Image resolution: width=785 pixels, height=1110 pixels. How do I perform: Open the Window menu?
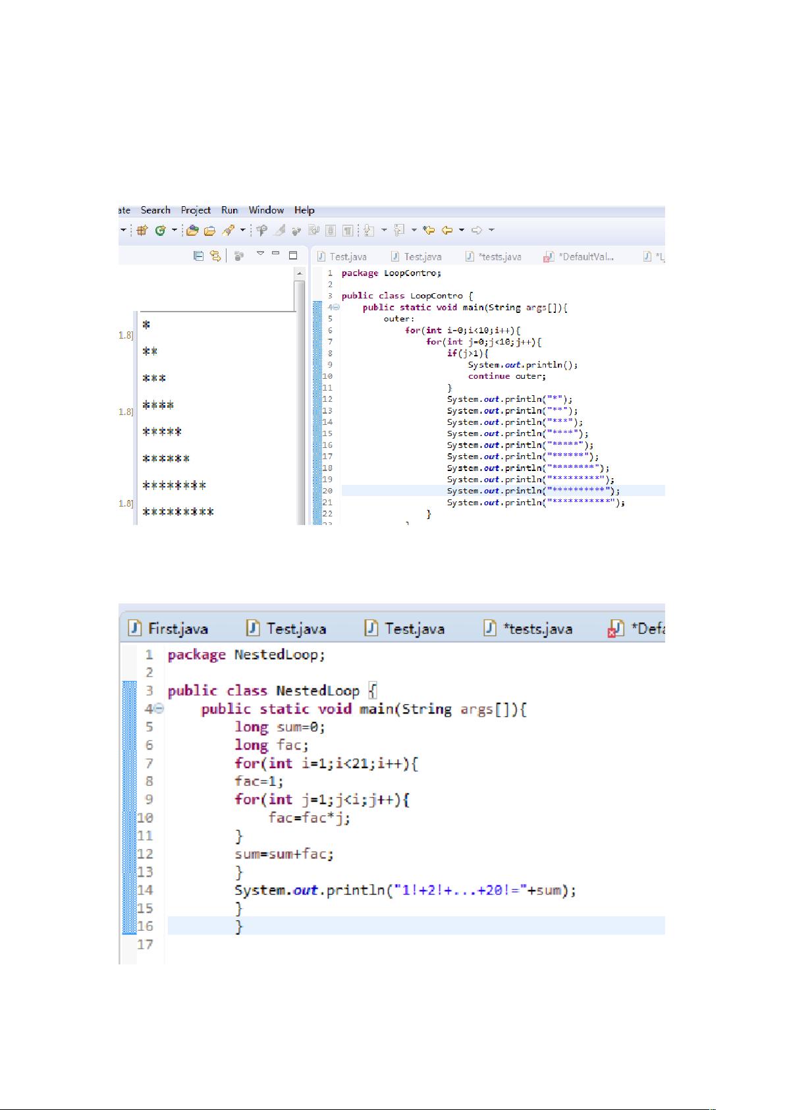click(266, 210)
